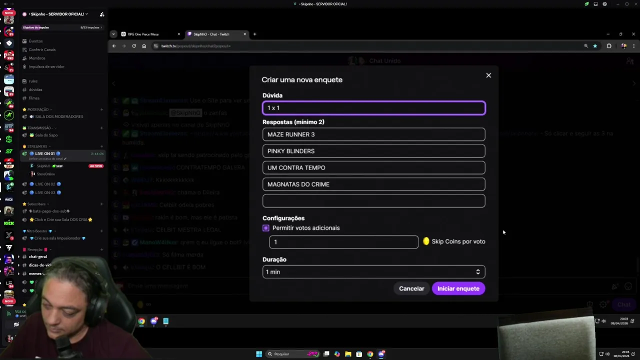Click the PINKY BLINDERS answer field
640x360 pixels.
pos(373,151)
